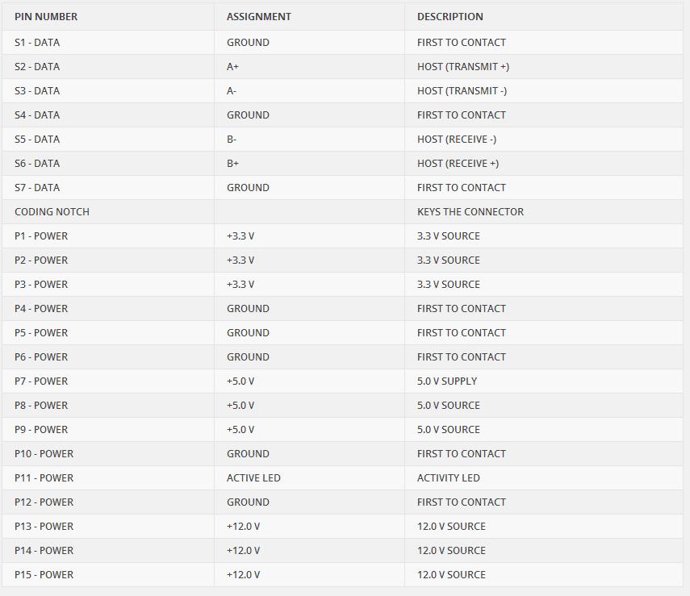The width and height of the screenshot is (690, 596).
Task: Click KEYS THE CONNECTOR description
Action: pyautogui.click(x=470, y=212)
